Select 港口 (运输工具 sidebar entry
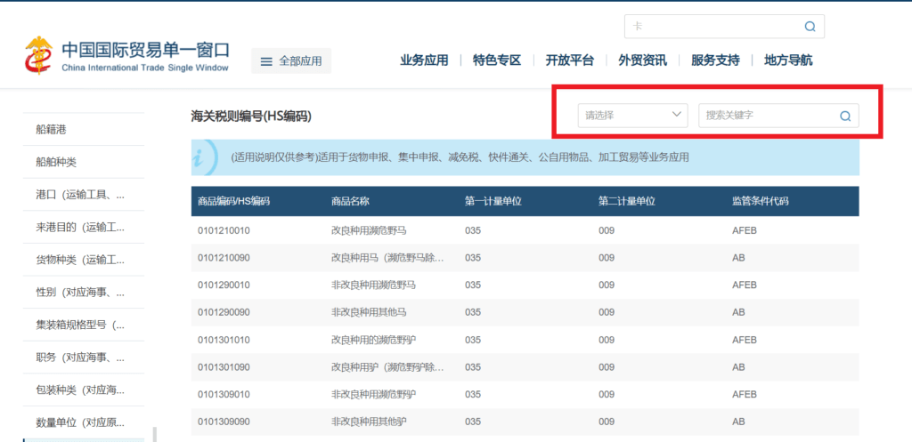This screenshot has height=442, width=912. [x=84, y=195]
